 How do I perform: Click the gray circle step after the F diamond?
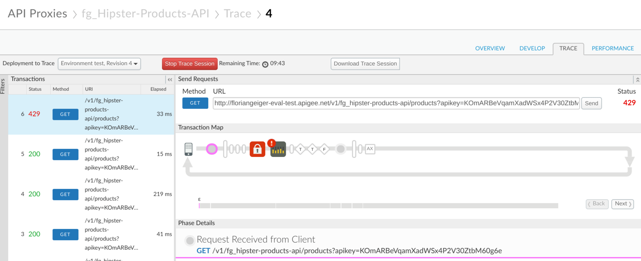[341, 149]
